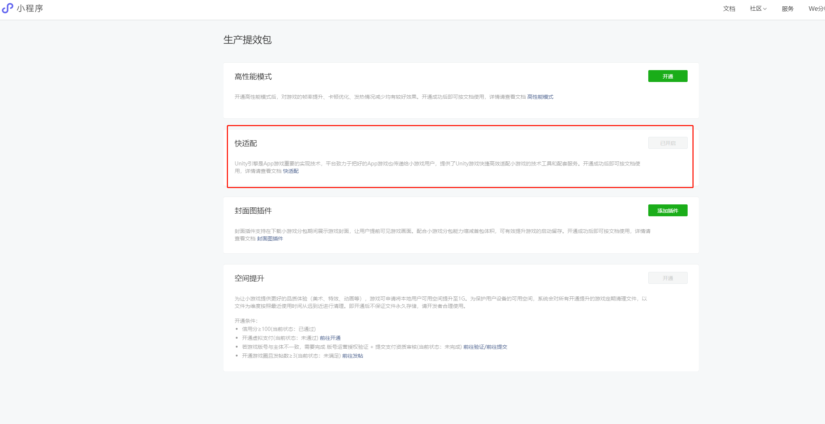825x424 pixels.
Task: Click 开通 button for 高性能模式
Action: tap(668, 76)
